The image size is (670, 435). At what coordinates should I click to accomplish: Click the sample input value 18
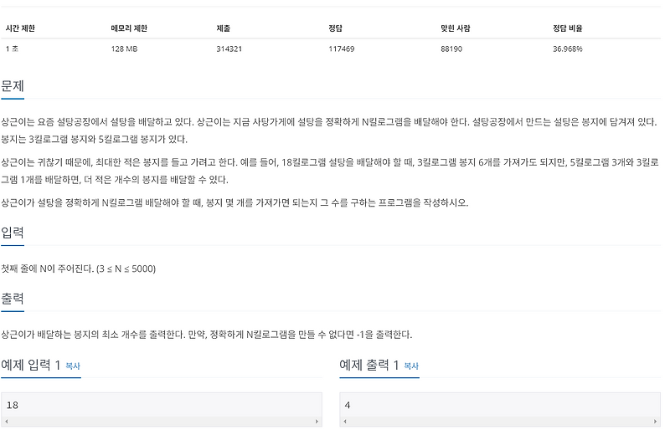[13, 405]
